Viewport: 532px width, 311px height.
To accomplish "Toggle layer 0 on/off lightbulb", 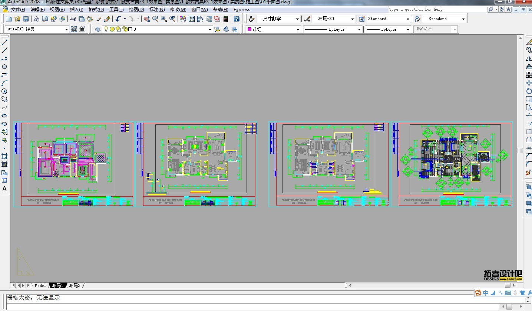I will click(106, 29).
